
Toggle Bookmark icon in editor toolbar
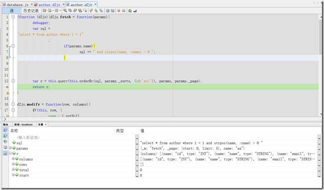[101, 10]
